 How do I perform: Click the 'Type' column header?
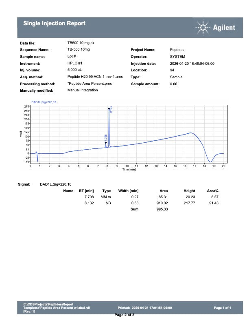107,191
